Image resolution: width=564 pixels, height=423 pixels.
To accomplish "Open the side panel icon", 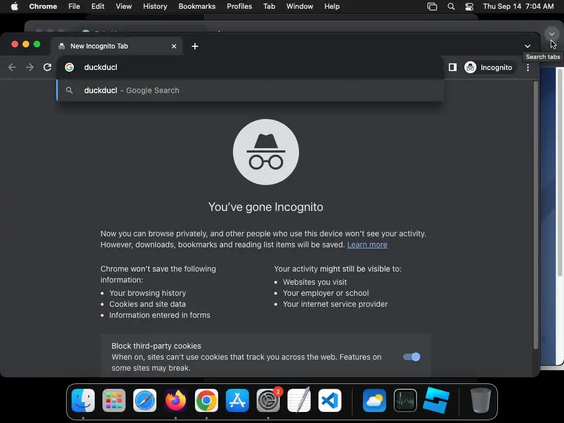I will 453,67.
